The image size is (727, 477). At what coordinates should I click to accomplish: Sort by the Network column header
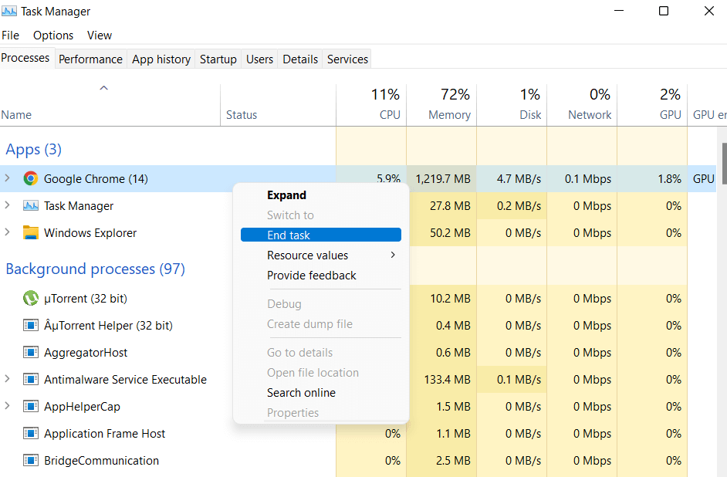coord(582,105)
